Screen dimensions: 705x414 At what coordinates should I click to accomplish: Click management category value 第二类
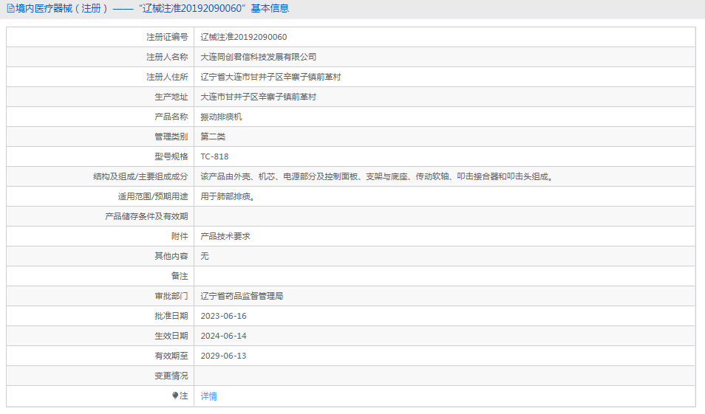[x=213, y=137]
